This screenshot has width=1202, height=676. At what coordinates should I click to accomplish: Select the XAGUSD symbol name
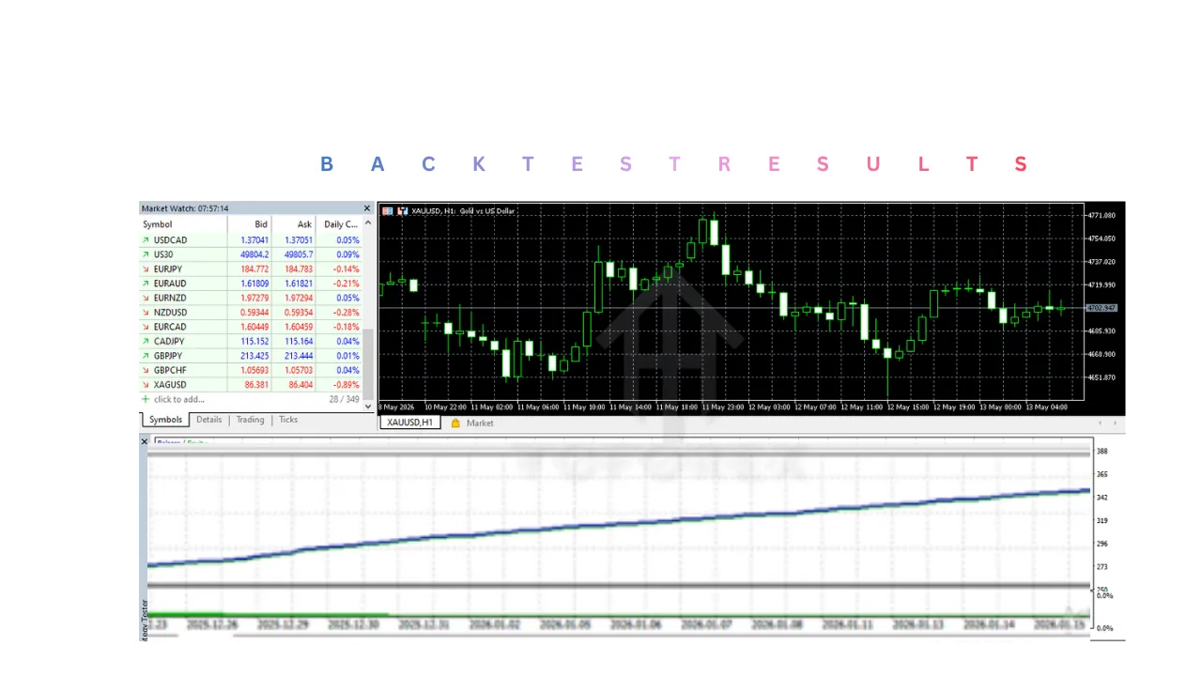pyautogui.click(x=170, y=385)
